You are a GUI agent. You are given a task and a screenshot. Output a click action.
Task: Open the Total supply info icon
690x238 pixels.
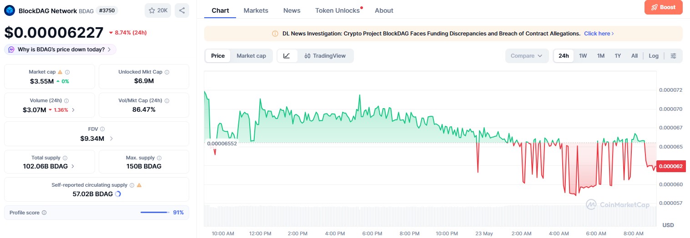click(x=65, y=158)
